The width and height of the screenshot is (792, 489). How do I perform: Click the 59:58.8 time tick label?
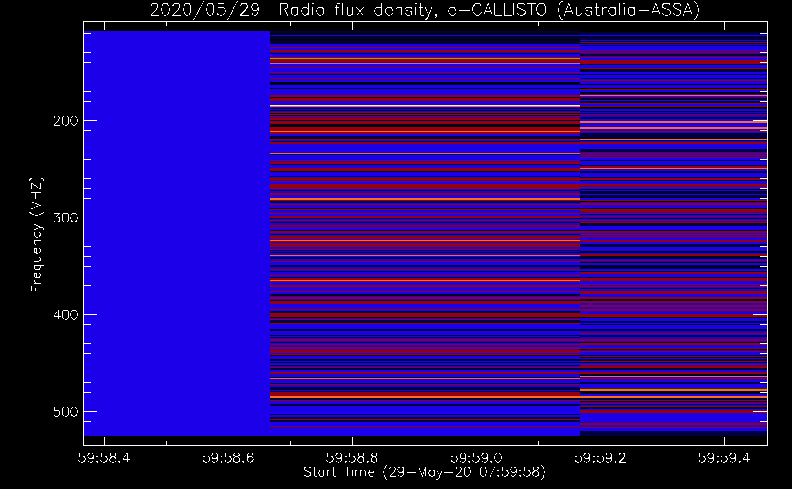(x=352, y=458)
